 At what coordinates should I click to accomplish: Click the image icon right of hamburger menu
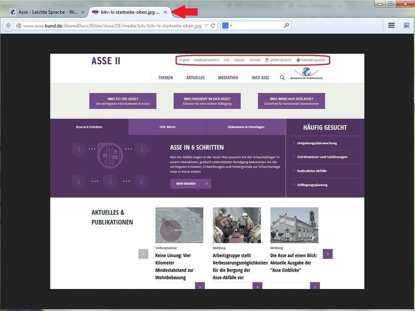(406, 25)
